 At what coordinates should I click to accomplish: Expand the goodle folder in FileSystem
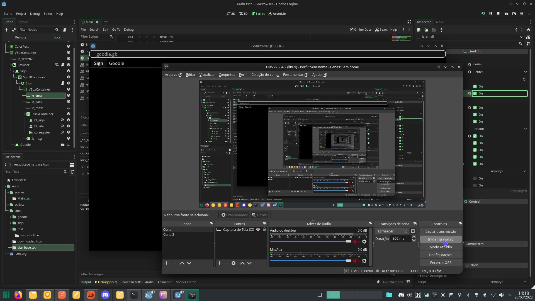point(11,217)
